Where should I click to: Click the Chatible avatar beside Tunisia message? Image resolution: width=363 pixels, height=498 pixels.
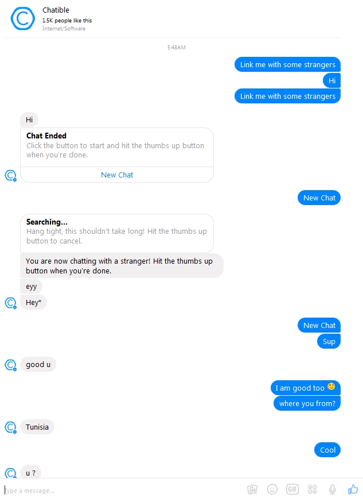click(10, 427)
